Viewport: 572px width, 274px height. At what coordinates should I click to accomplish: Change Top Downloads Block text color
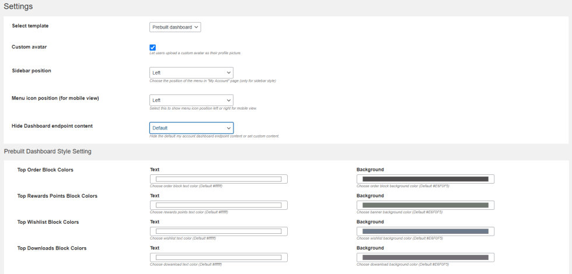(x=219, y=258)
